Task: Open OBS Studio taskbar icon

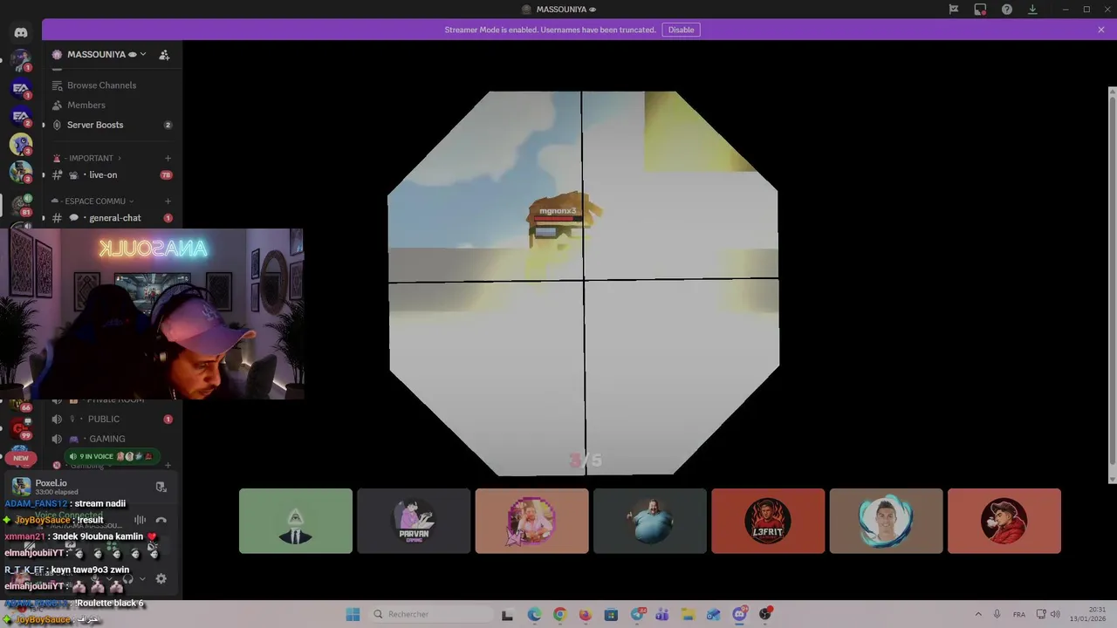Action: click(x=765, y=614)
